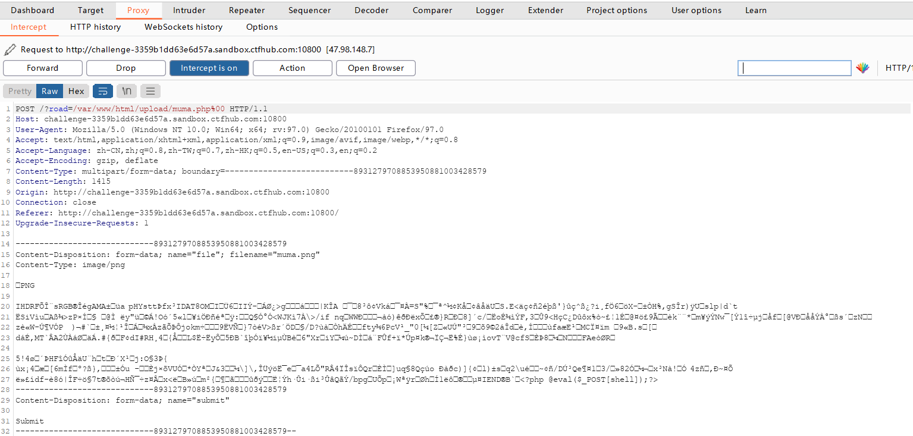Open the Sequencer tab
Viewport: 913px width, 436px height.
(x=309, y=10)
